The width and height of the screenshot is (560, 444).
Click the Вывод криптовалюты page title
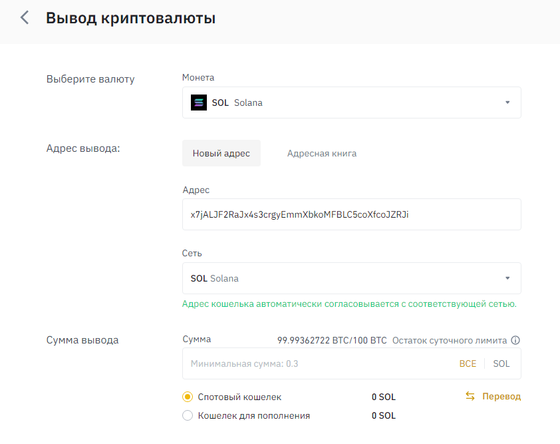[x=130, y=18]
